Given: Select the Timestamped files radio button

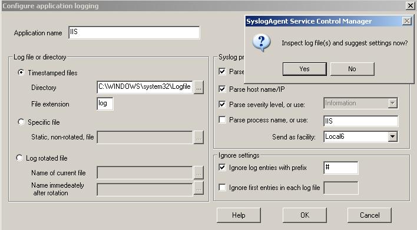Looking at the screenshot, I should point(21,72).
